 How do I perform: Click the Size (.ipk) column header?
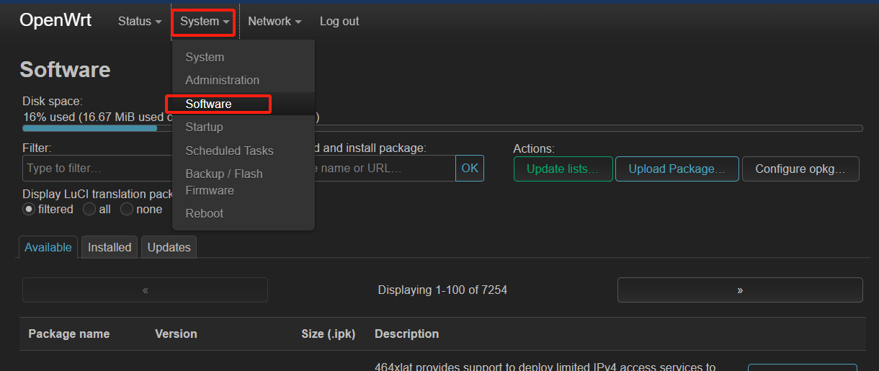329,334
